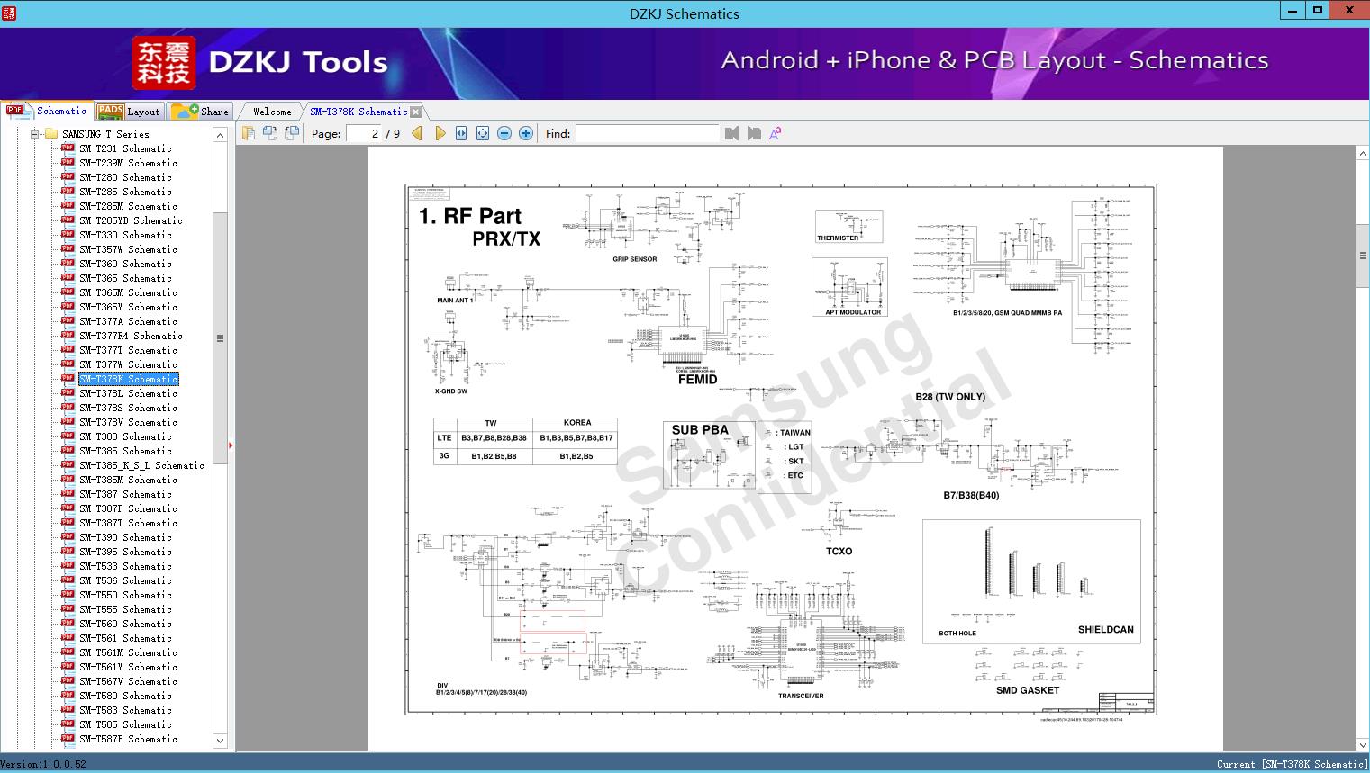Click the tree panel scroll up arrow
This screenshot has width=1370, height=773.
tap(220, 135)
